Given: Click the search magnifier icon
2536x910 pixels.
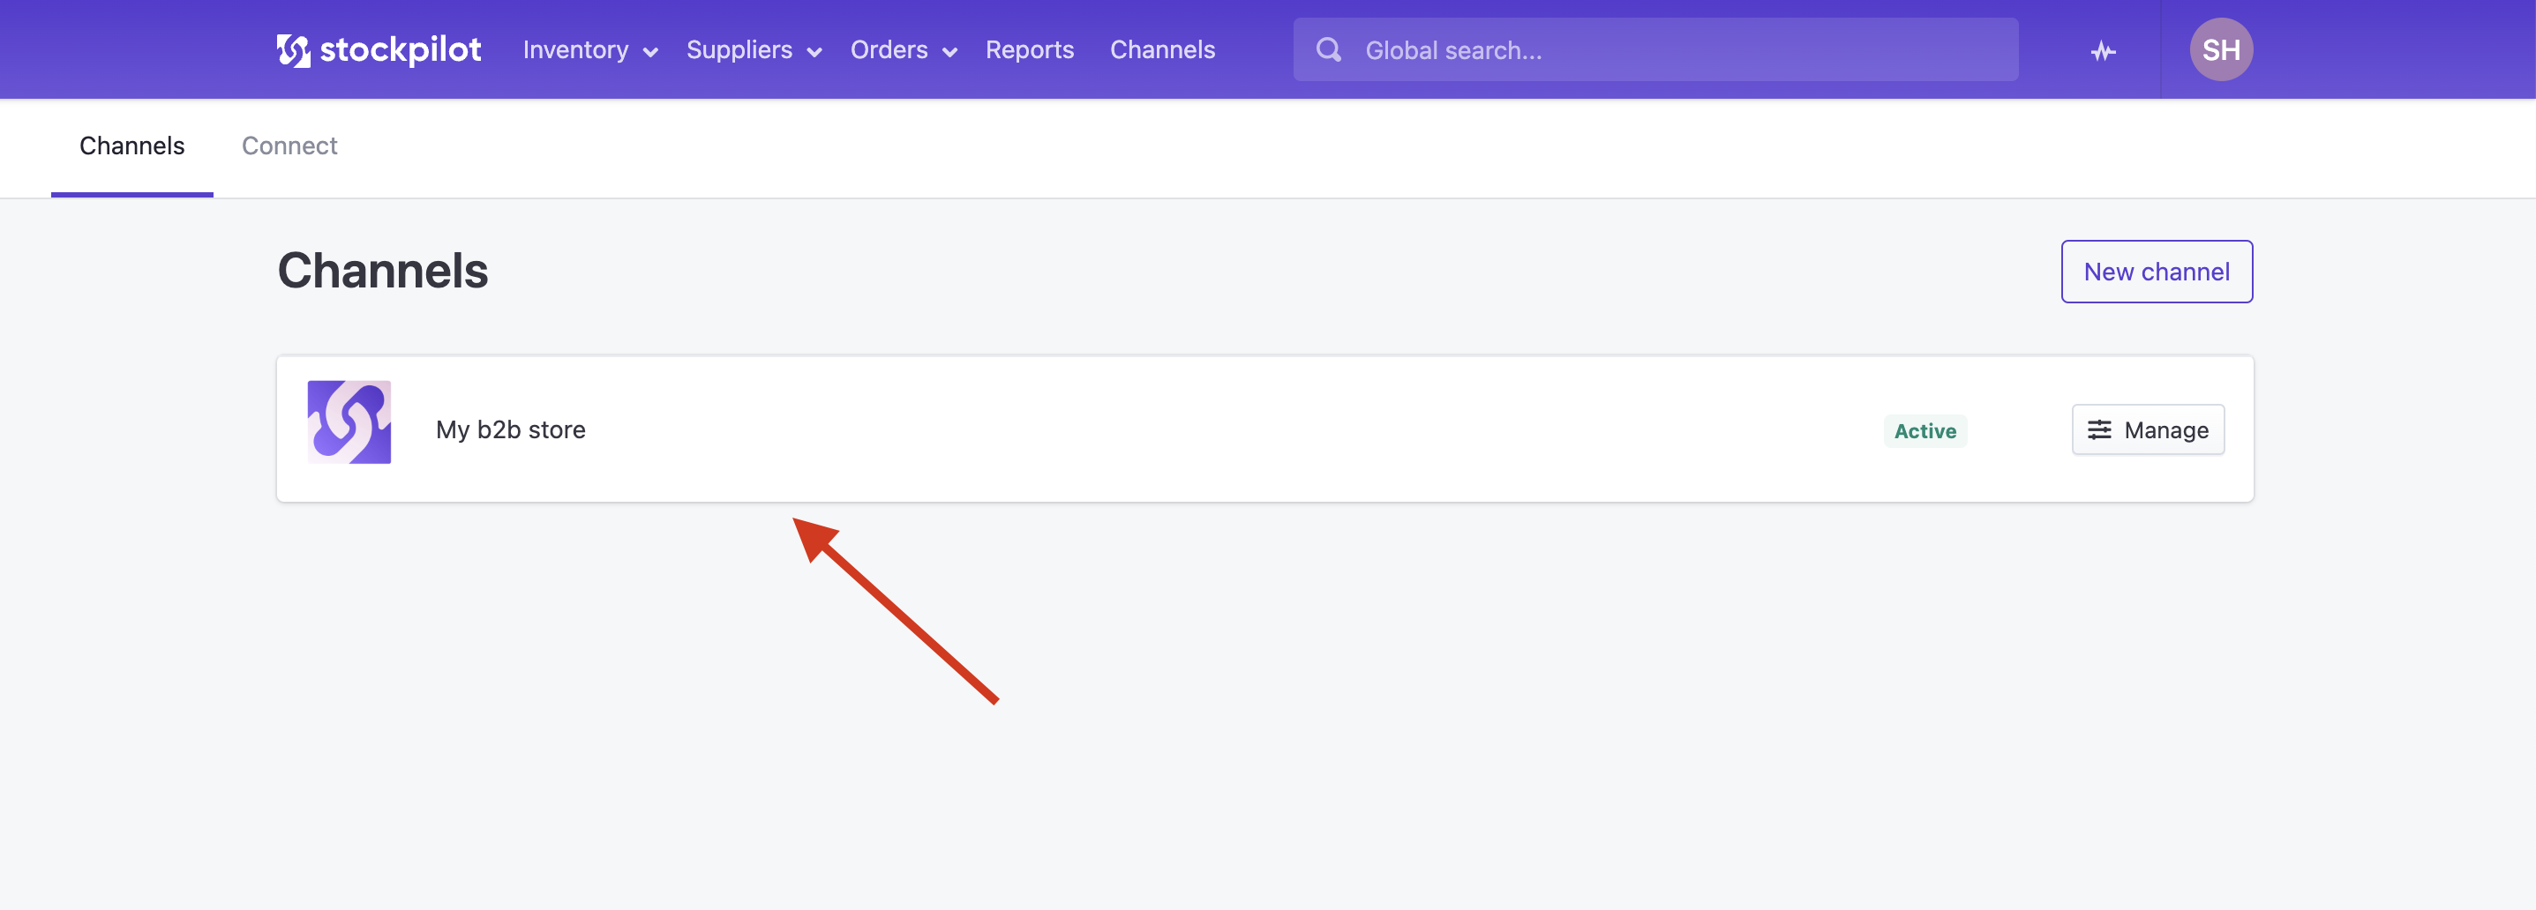Looking at the screenshot, I should point(1329,50).
